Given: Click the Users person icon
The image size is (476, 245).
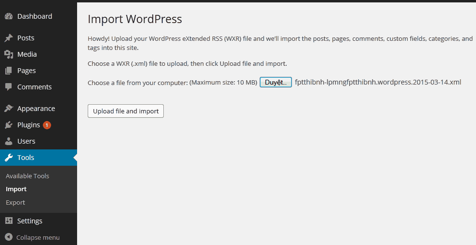Looking at the screenshot, I should pyautogui.click(x=9, y=141).
